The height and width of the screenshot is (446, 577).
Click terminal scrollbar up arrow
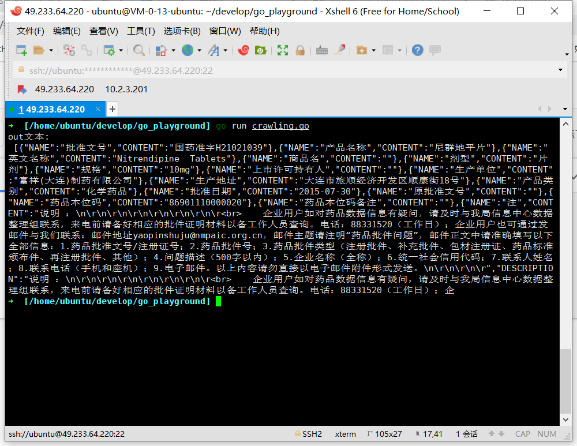(x=565, y=125)
